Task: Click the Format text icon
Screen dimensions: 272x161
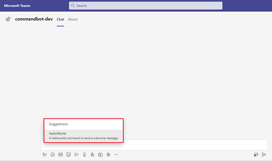Action: [45, 154]
